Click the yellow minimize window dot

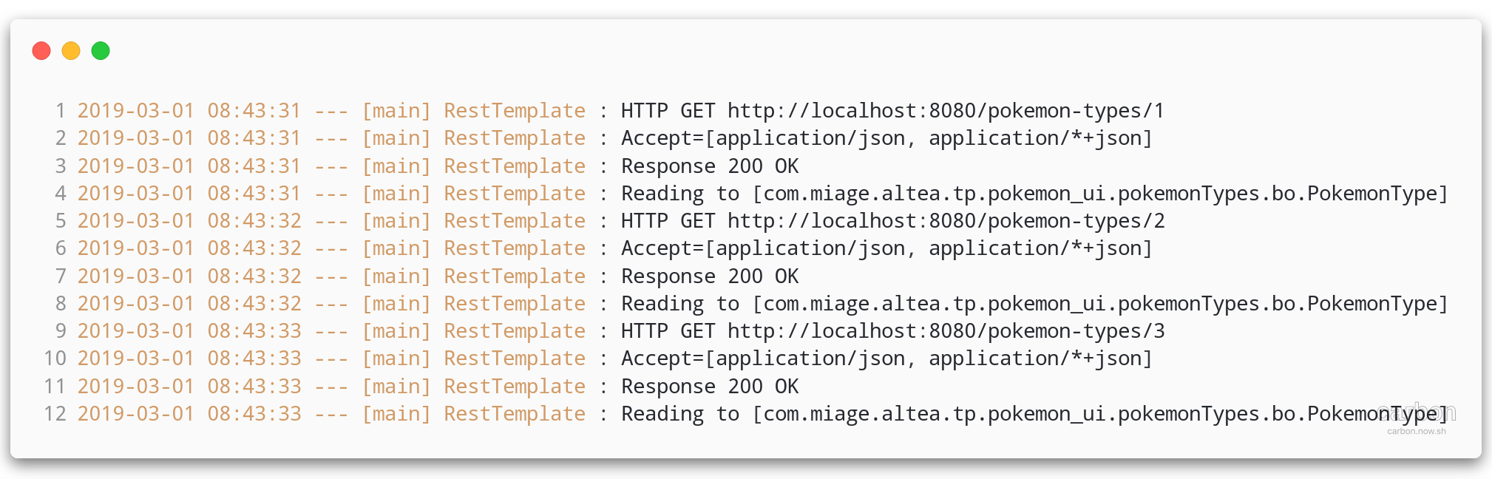pos(71,50)
